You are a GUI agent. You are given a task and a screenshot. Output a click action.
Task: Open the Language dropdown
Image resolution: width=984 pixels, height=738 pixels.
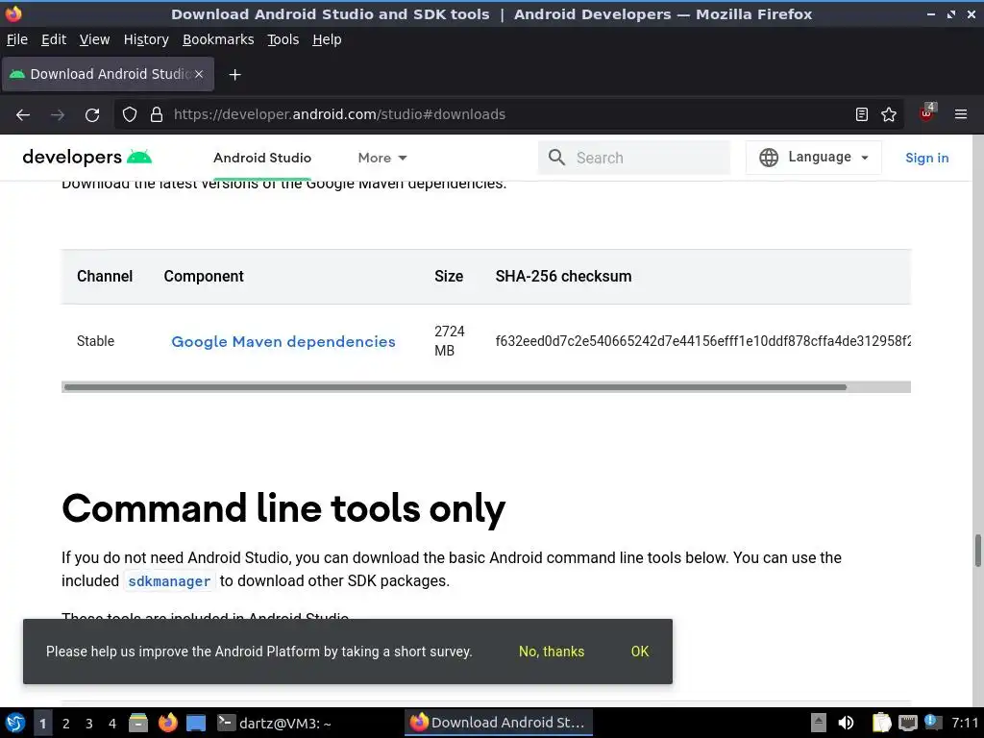tap(813, 158)
